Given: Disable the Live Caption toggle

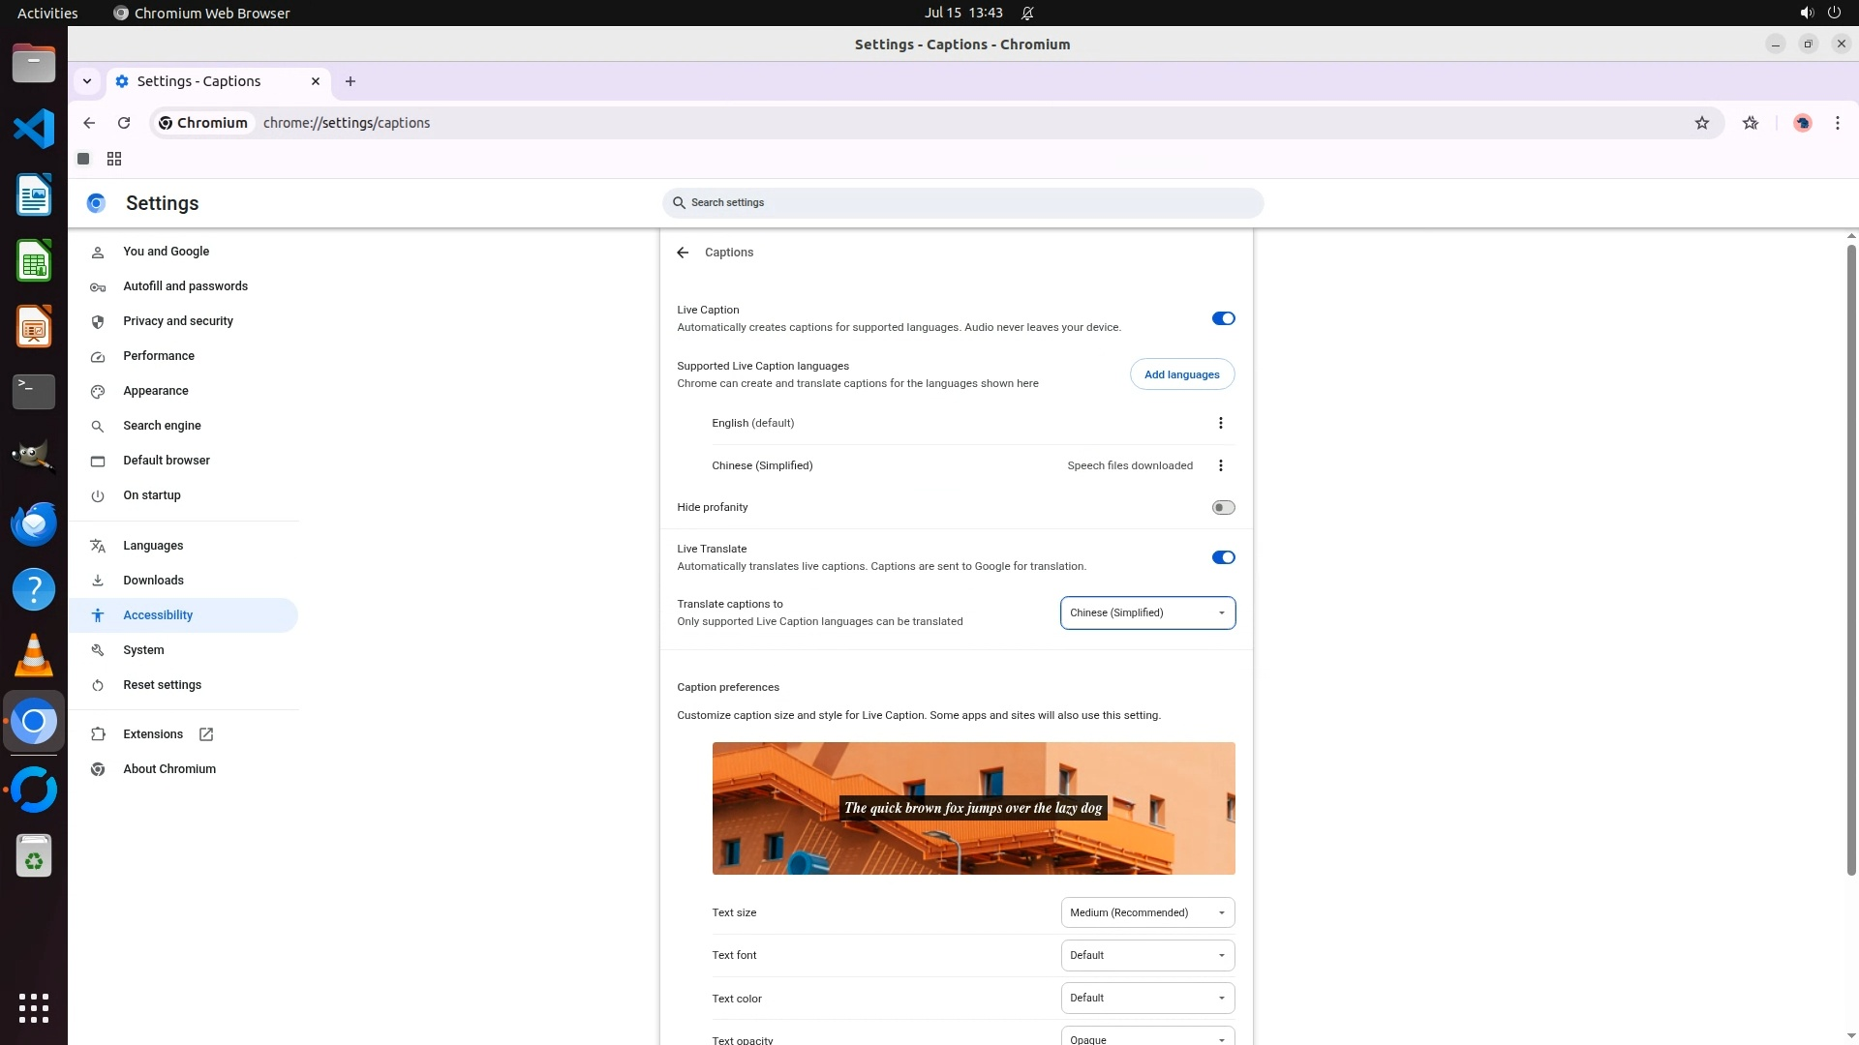Looking at the screenshot, I should (x=1223, y=318).
